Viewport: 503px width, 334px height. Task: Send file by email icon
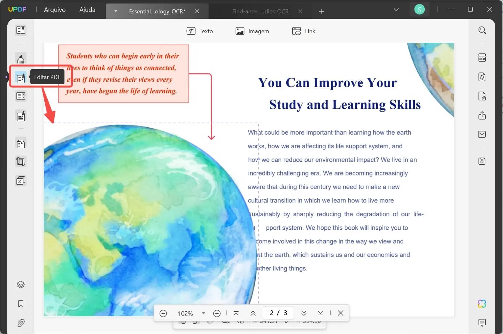click(482, 134)
